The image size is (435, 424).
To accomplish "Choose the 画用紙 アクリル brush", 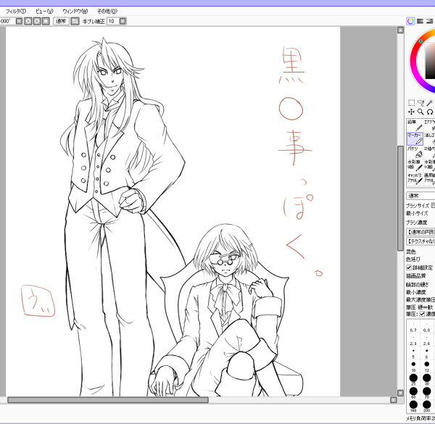I will [429, 178].
